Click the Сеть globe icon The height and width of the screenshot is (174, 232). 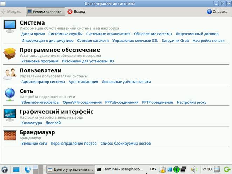pyautogui.click(x=10, y=94)
